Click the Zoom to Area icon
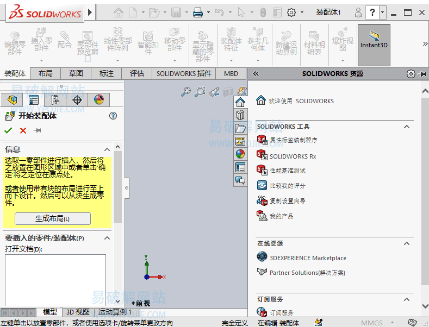429x327 pixels. click(200, 92)
